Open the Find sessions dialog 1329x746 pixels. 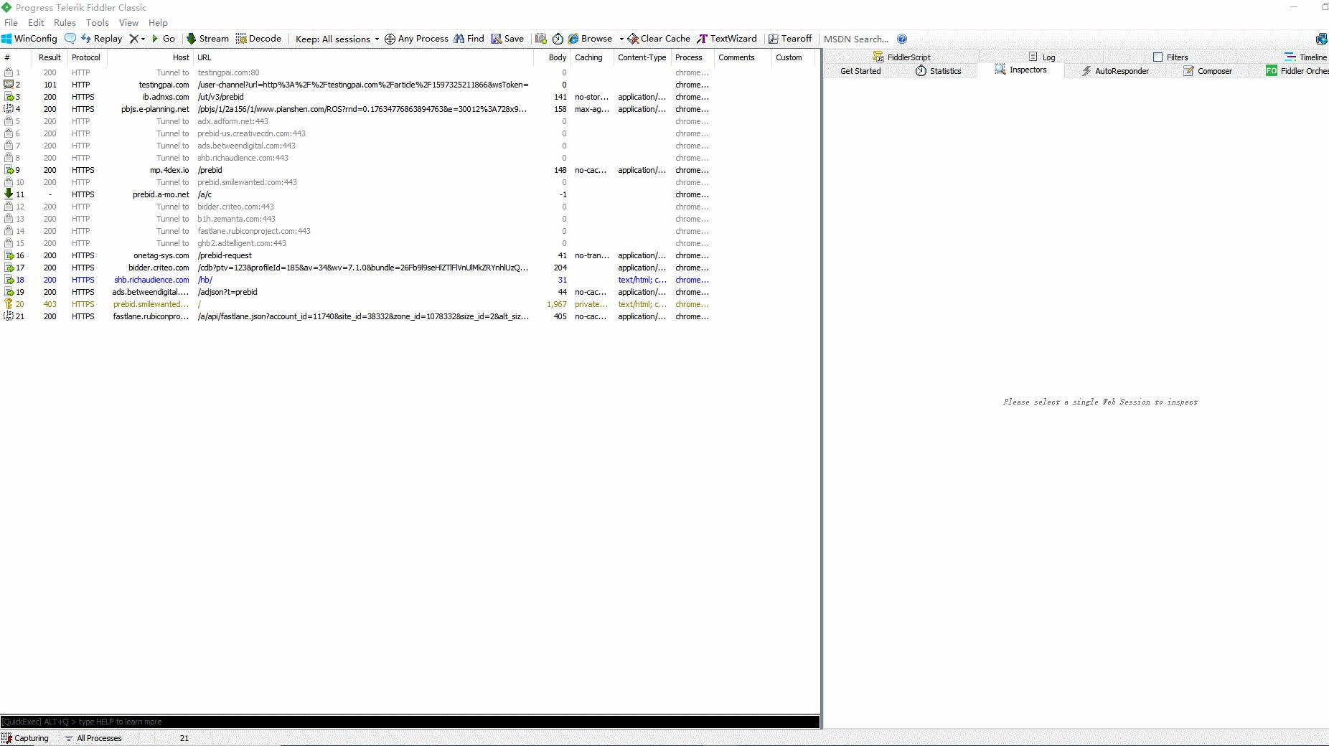(x=469, y=39)
